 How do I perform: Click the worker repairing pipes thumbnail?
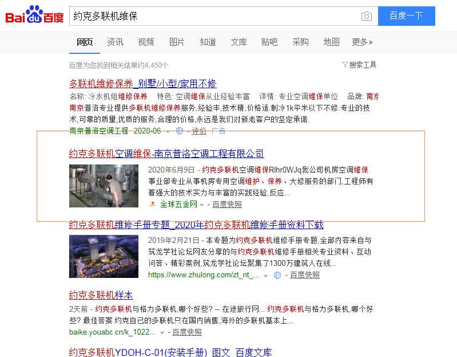tap(104, 186)
